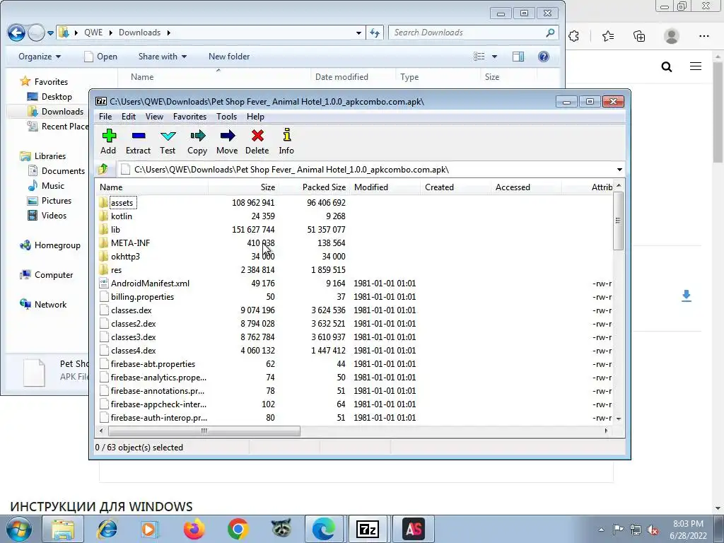Open the Help menu in 7-Zip
This screenshot has width=724, height=543.
tap(255, 117)
